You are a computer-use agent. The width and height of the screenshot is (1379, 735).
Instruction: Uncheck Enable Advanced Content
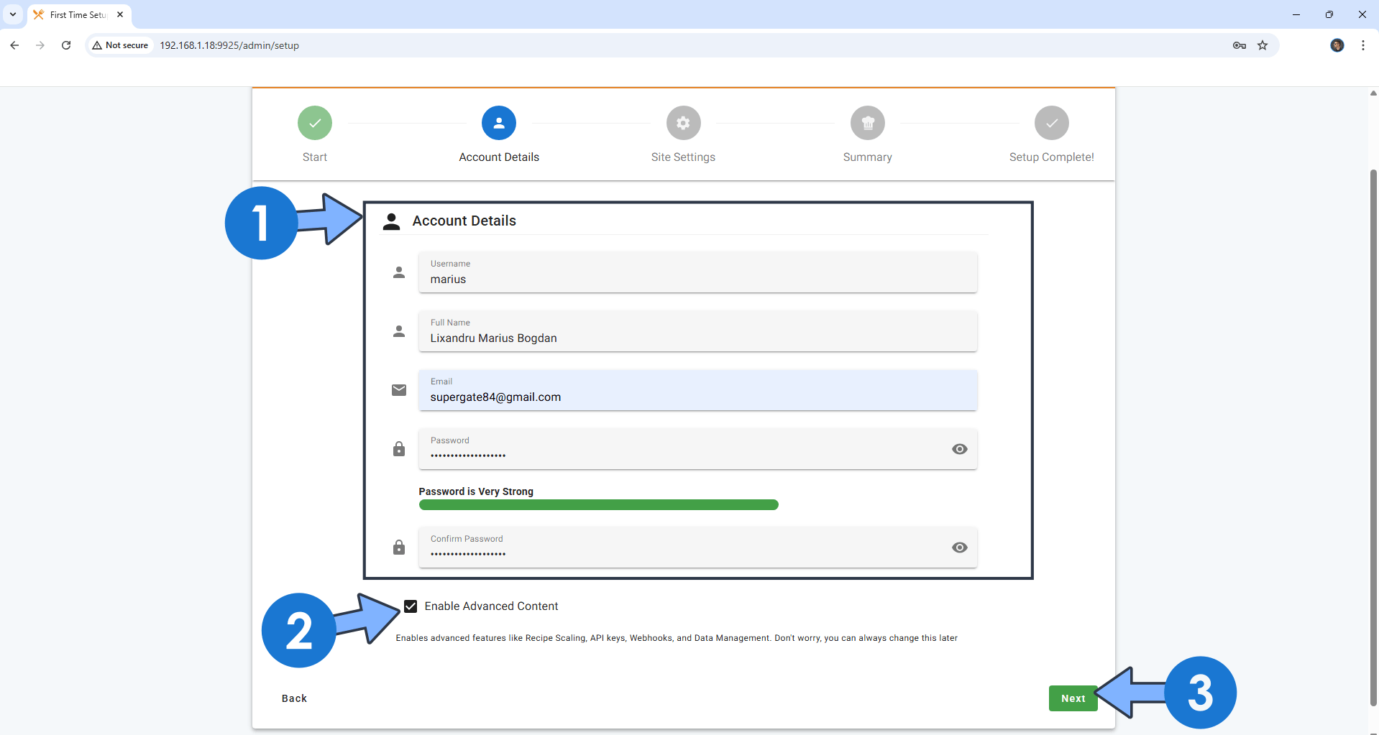click(411, 606)
